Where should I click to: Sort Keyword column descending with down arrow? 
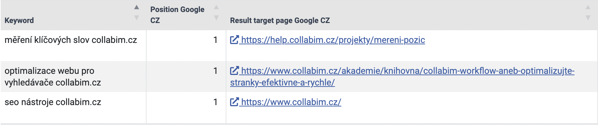coord(137,18)
